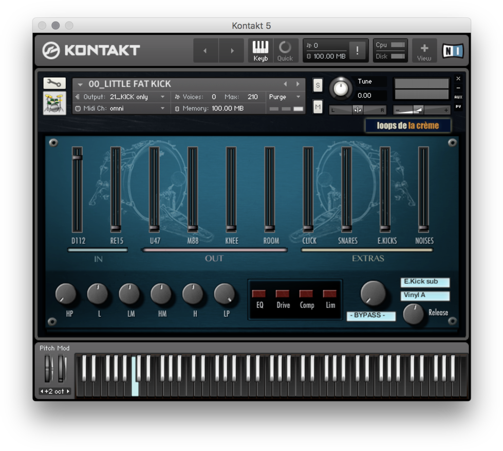
Task: Click the Max voices 210 value
Action: (252, 97)
